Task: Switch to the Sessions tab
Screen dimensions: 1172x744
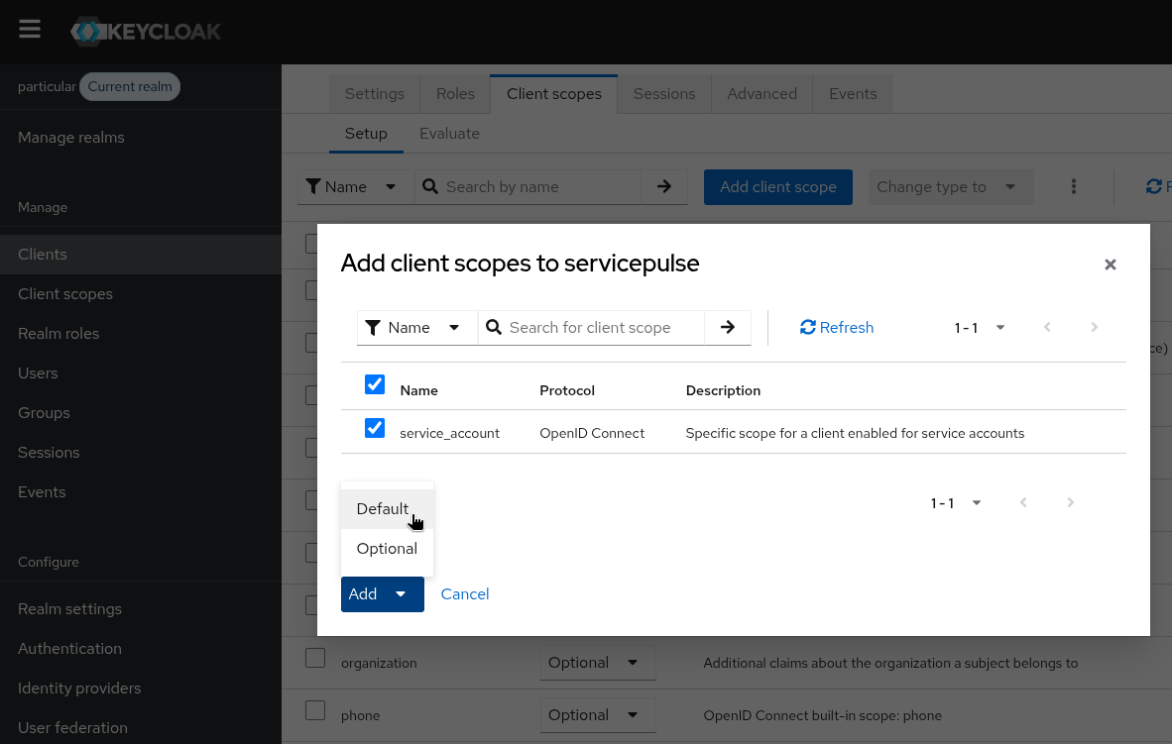Action: pos(664,94)
